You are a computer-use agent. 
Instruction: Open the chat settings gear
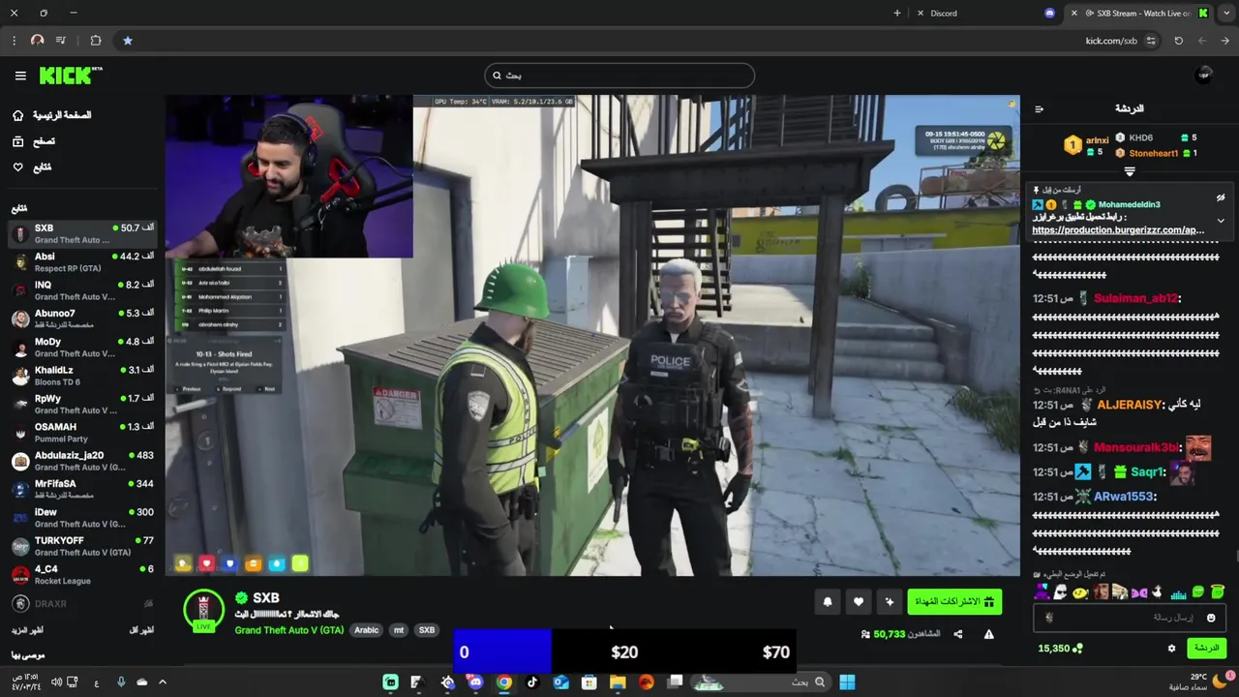[1171, 649]
